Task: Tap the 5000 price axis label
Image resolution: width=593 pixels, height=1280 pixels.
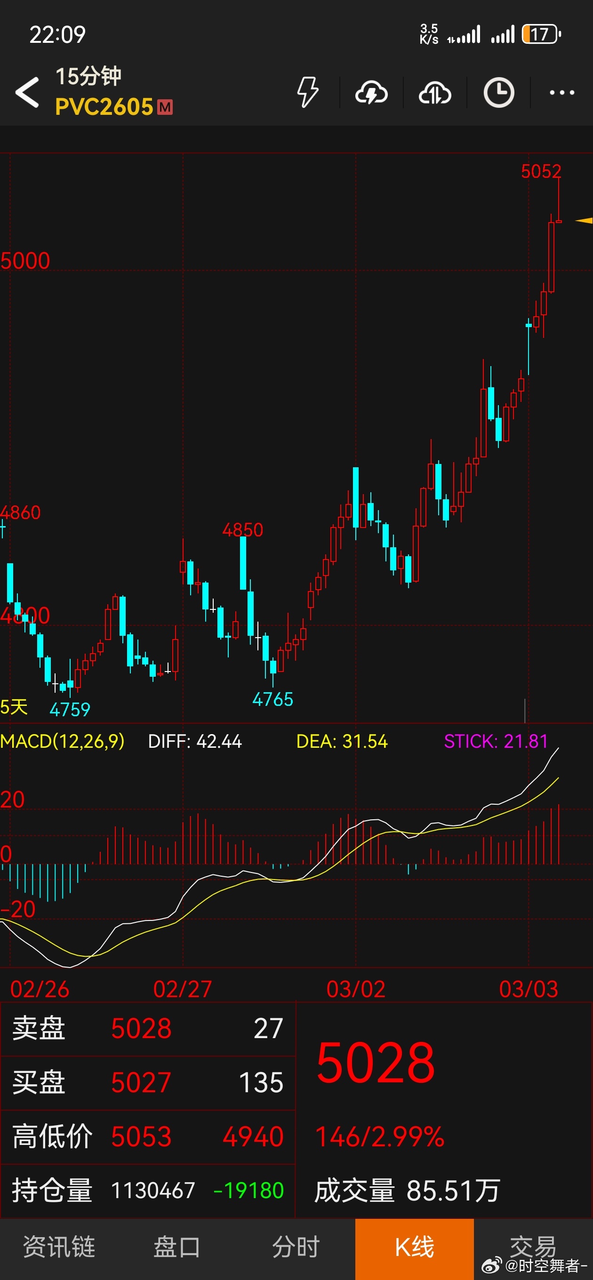Action: pos(25,261)
